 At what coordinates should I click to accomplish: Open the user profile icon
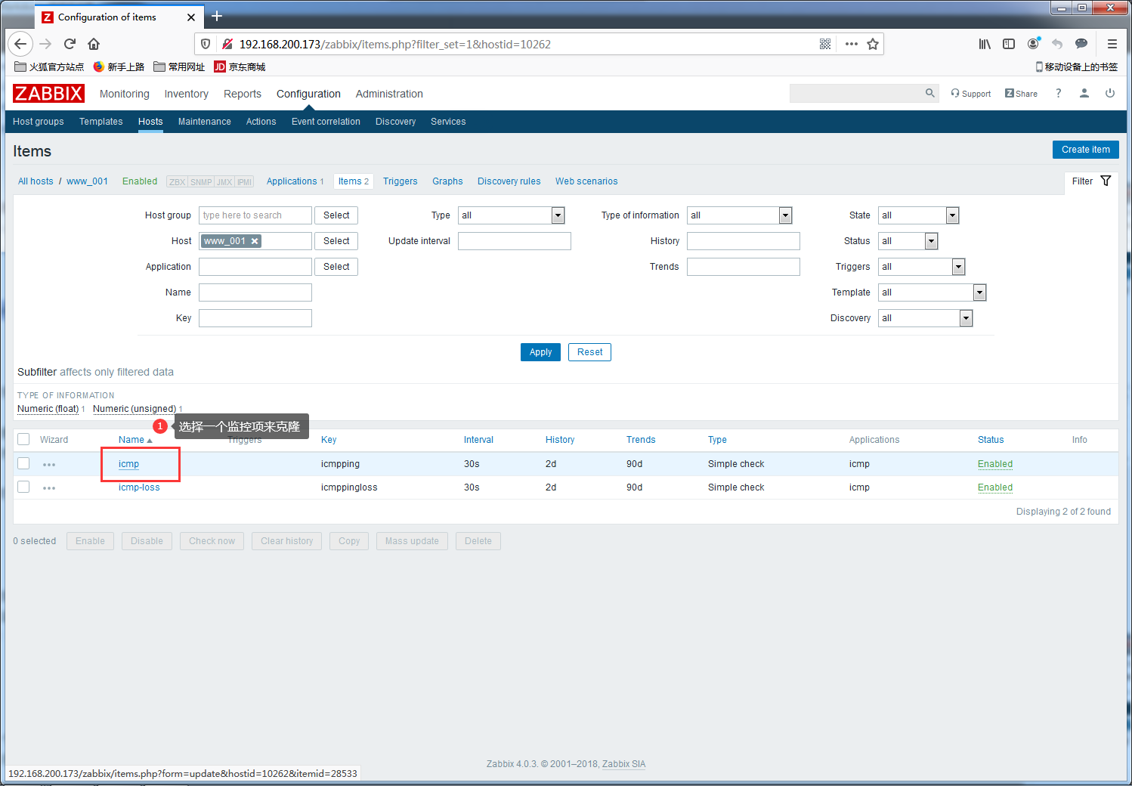pyautogui.click(x=1084, y=93)
